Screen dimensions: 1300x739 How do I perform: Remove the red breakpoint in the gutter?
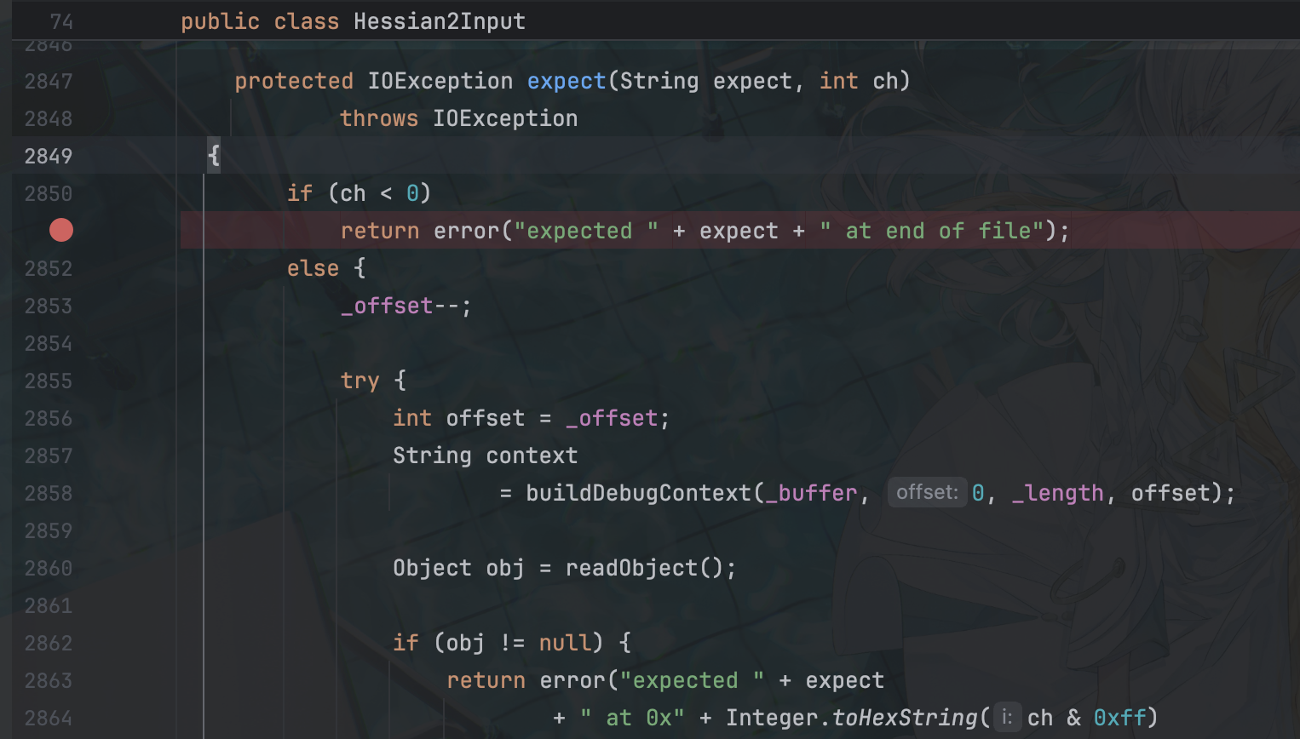[x=61, y=230]
